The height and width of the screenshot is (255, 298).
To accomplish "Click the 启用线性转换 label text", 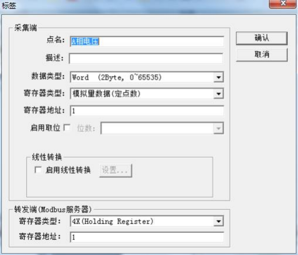I will (x=68, y=170).
